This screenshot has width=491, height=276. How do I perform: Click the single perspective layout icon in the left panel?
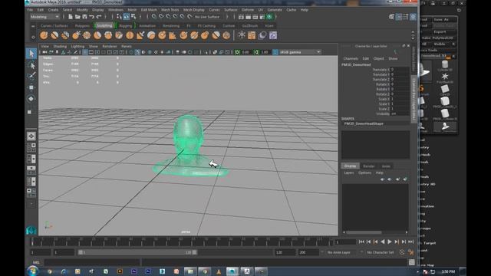point(31,136)
